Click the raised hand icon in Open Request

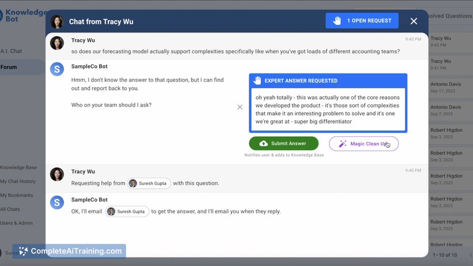337,21
